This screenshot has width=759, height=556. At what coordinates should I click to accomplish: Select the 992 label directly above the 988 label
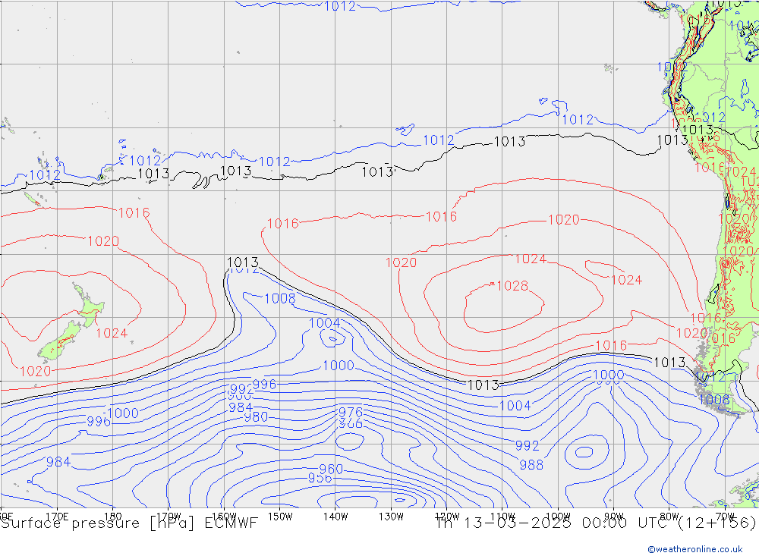528,446
